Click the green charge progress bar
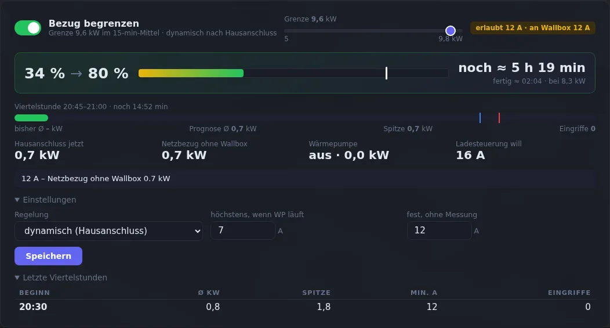Viewport: 610px width, 328px height. point(191,73)
